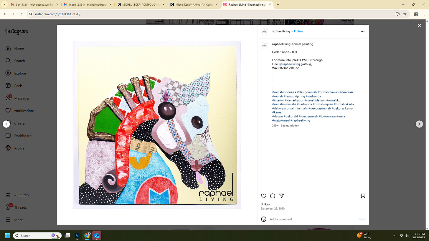Click taskbar Search box
The width and height of the screenshot is (429, 241).
[x=37, y=236]
